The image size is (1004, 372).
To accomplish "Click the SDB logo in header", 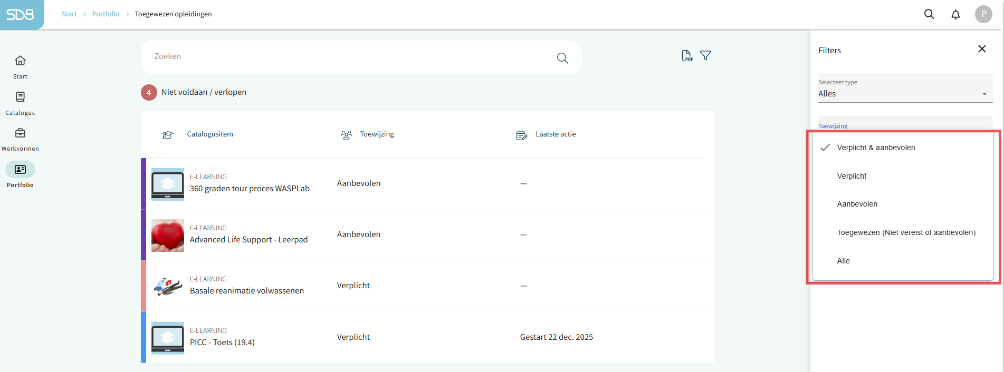I will [21, 14].
